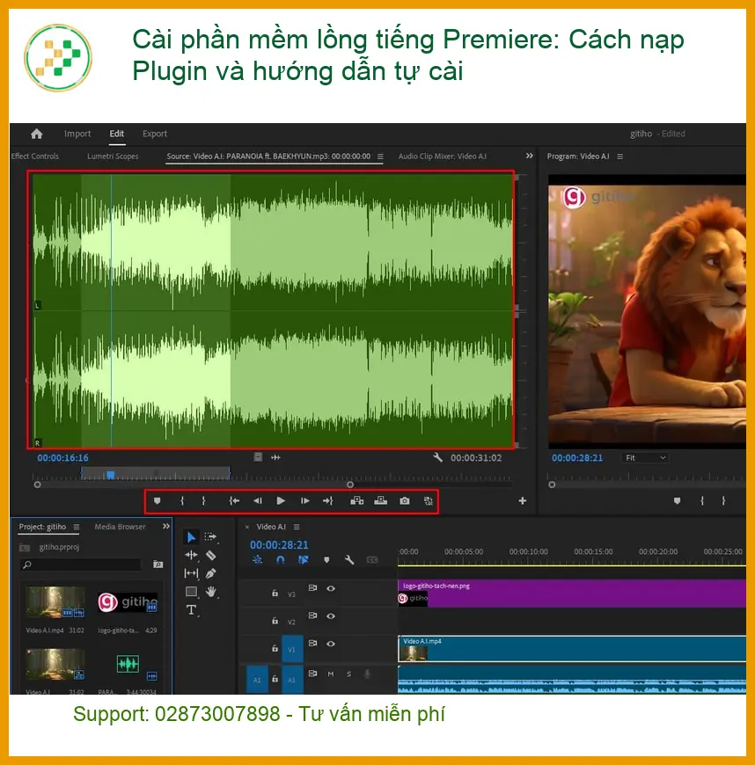The width and height of the screenshot is (755, 765).
Task: Click the source timecode 00:00:16:16
Action: coord(63,458)
